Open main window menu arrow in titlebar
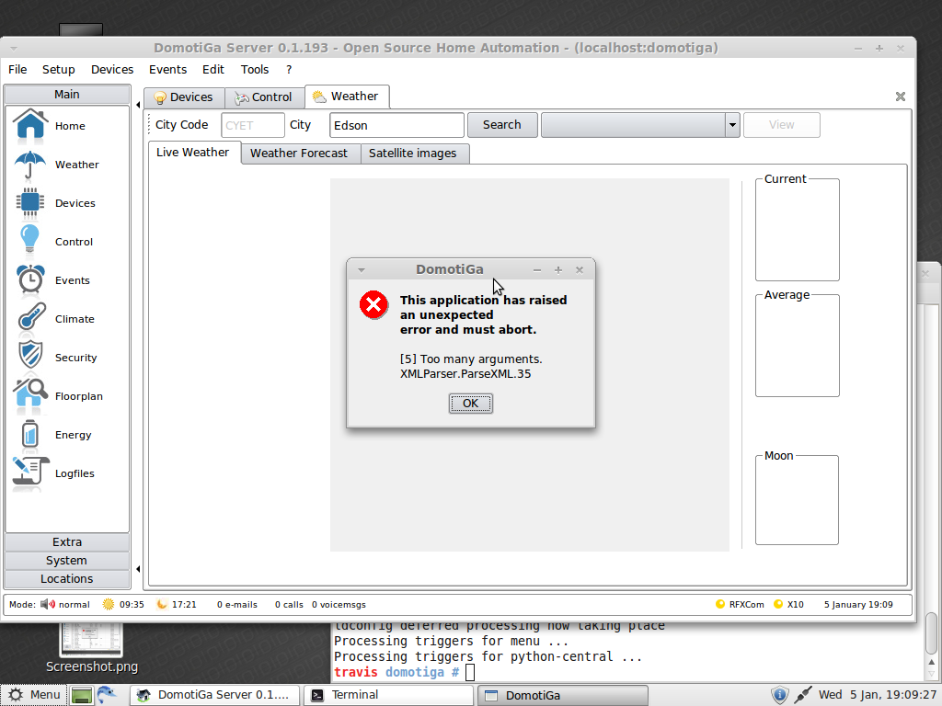942x706 pixels. [x=13, y=49]
